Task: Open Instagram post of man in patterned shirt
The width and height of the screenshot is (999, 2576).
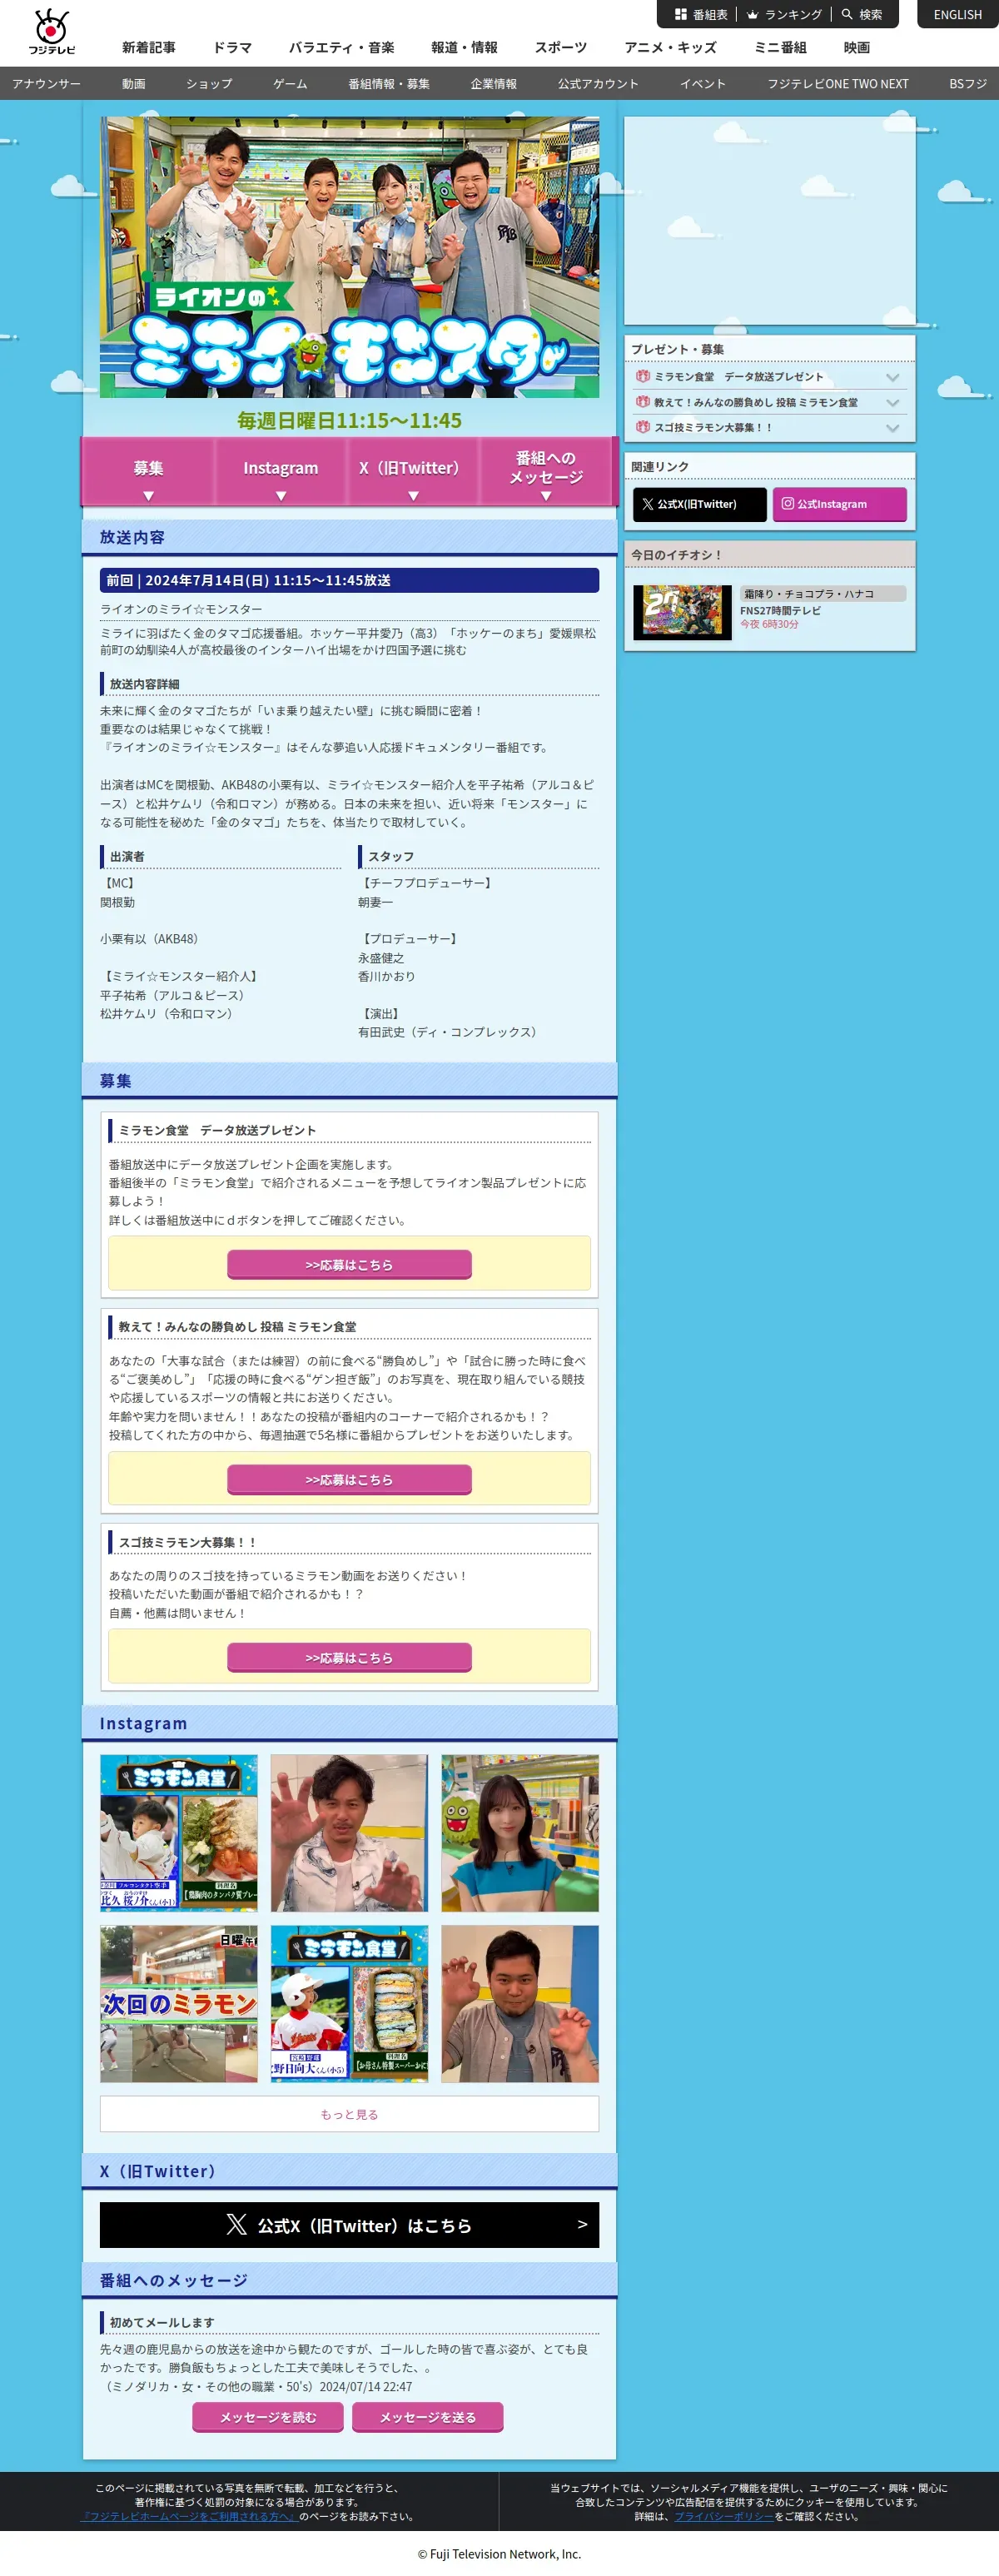Action: pyautogui.click(x=349, y=1833)
